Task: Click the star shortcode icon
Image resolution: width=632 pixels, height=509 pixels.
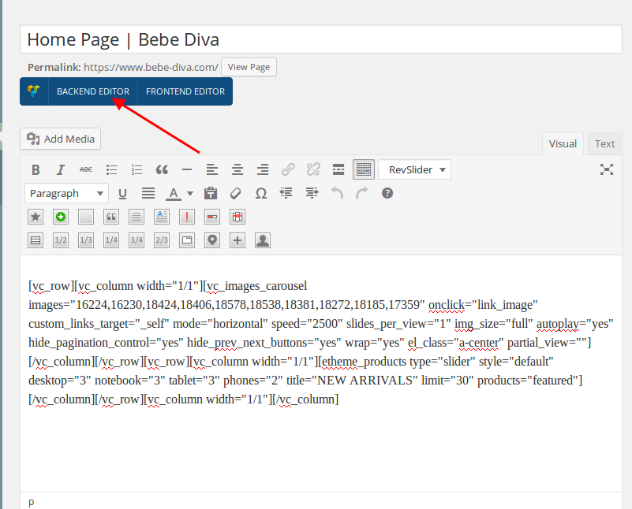Action: point(36,217)
